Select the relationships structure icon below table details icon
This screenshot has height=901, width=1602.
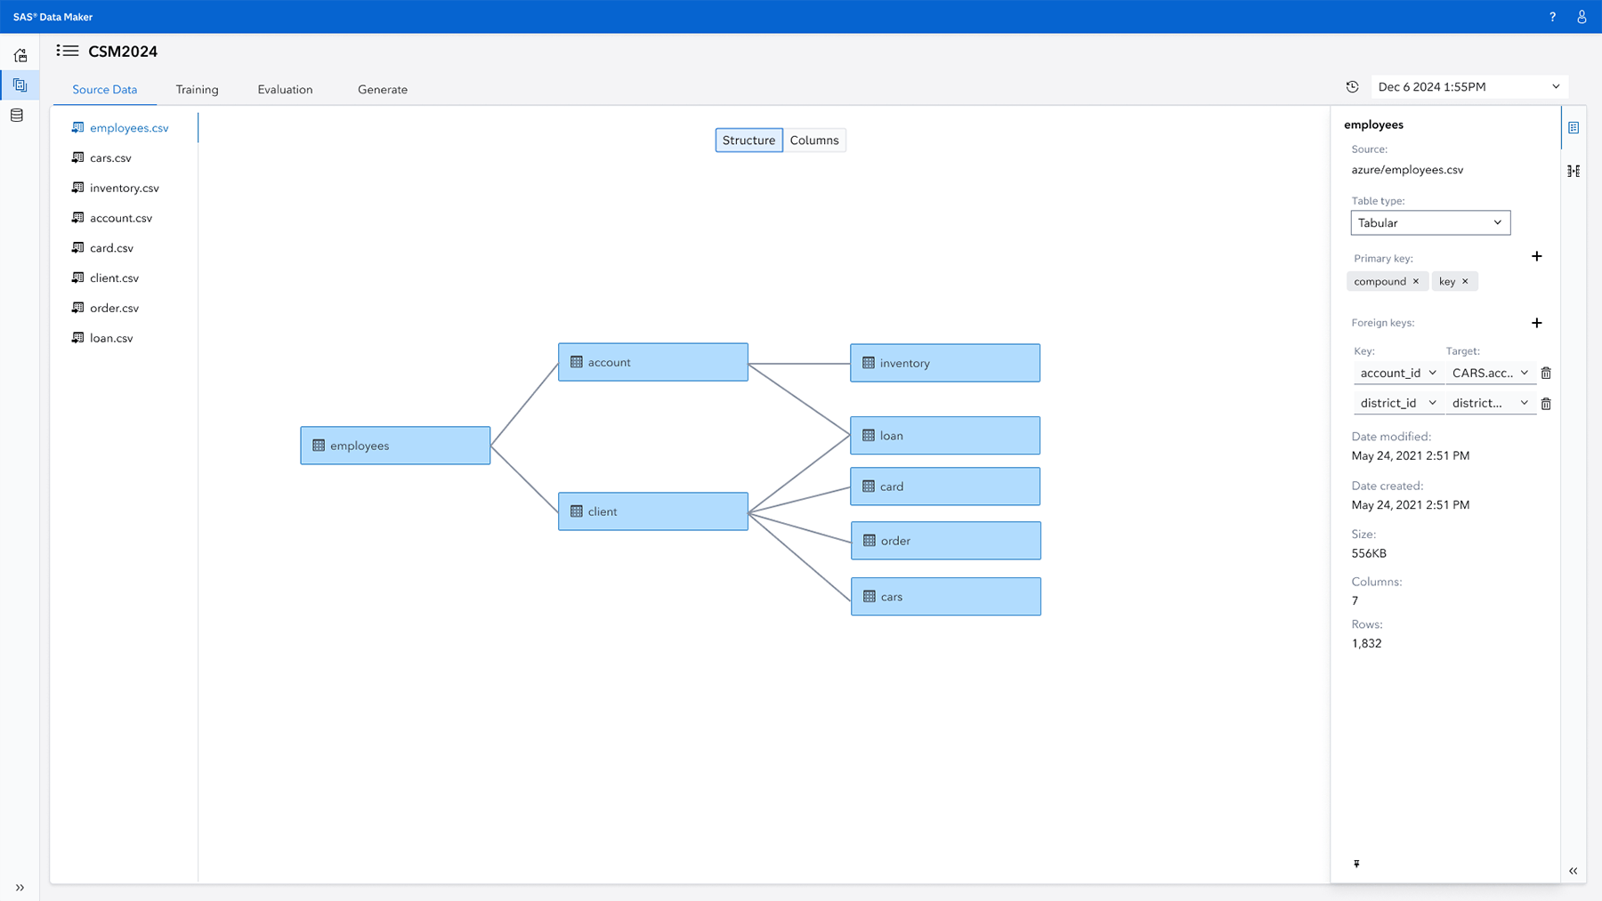coord(1574,170)
